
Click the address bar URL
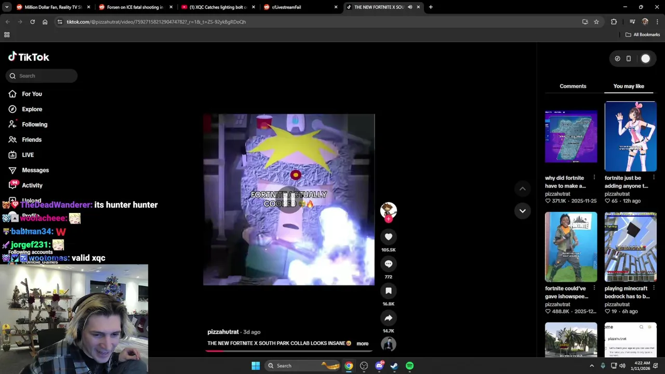[156, 22]
